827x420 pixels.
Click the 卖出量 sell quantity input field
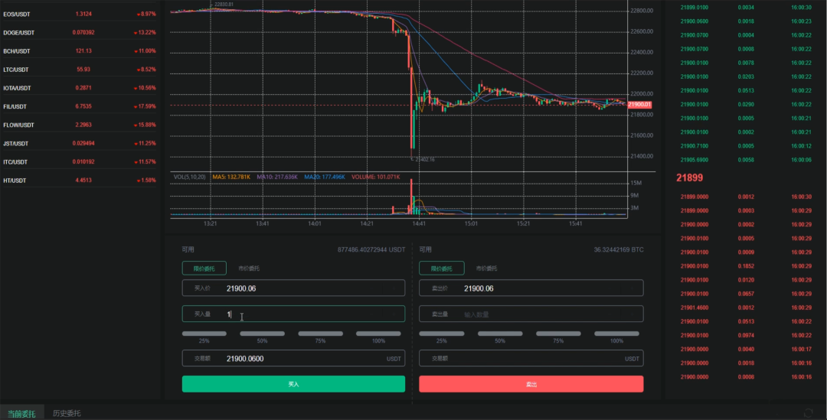pos(531,314)
